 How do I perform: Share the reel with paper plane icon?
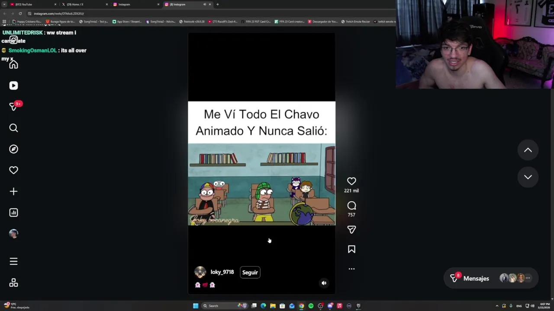pyautogui.click(x=351, y=230)
